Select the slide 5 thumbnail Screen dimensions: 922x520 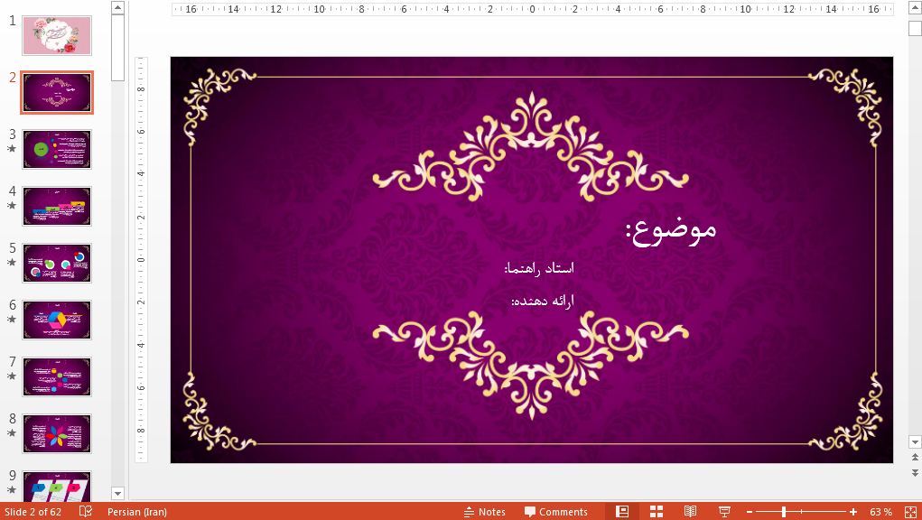click(x=57, y=263)
